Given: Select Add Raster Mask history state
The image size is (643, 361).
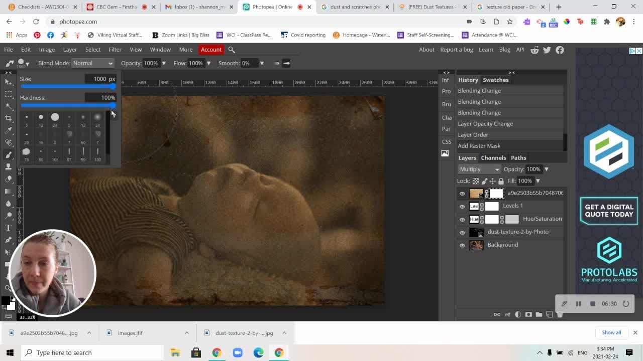Looking at the screenshot, I should [x=510, y=146].
